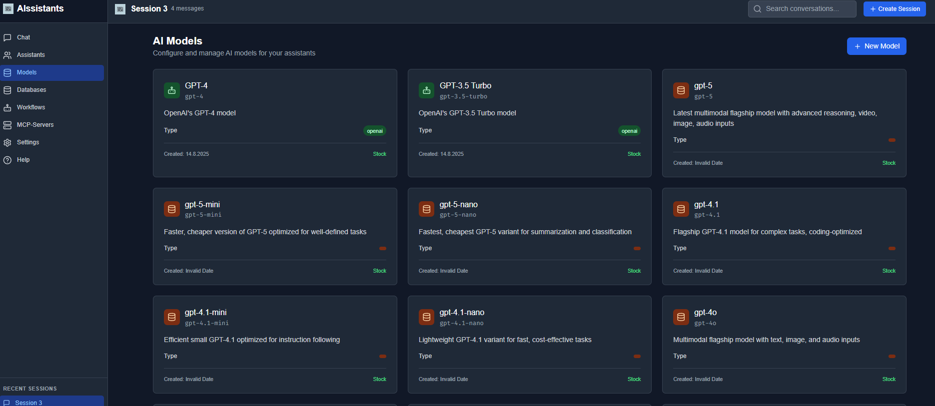Click the Stock label on GPT-4 card

tap(380, 154)
